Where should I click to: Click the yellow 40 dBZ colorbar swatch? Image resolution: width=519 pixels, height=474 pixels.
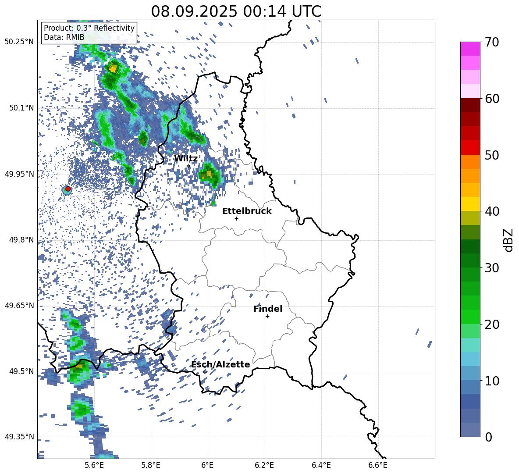[x=470, y=204]
